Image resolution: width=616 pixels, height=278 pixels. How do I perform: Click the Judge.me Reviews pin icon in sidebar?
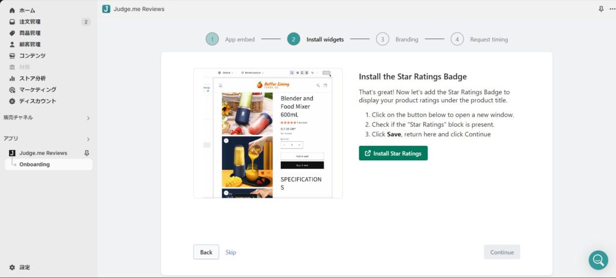click(x=87, y=153)
